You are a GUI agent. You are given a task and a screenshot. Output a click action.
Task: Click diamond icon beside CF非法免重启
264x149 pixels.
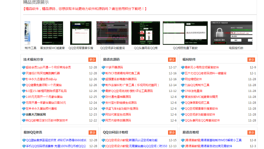[183, 91]
